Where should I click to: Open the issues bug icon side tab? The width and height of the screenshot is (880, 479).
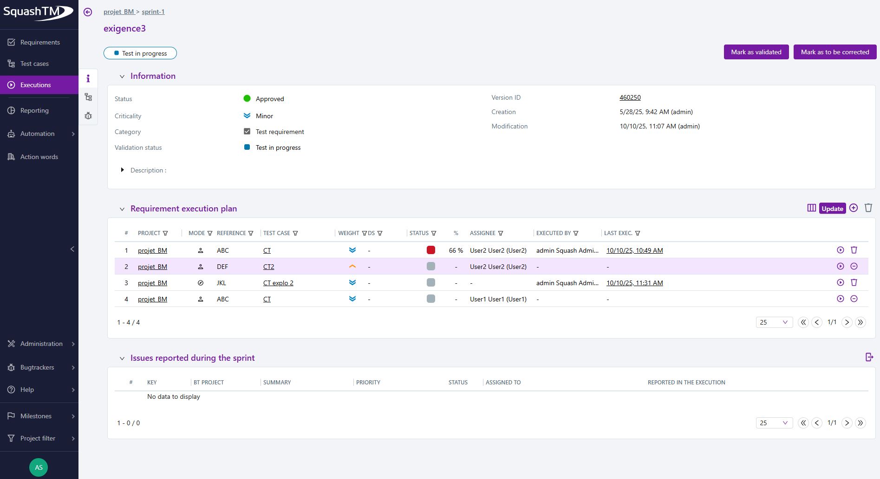coord(88,116)
